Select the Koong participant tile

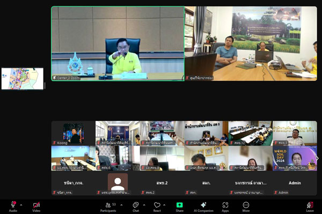point(73,133)
